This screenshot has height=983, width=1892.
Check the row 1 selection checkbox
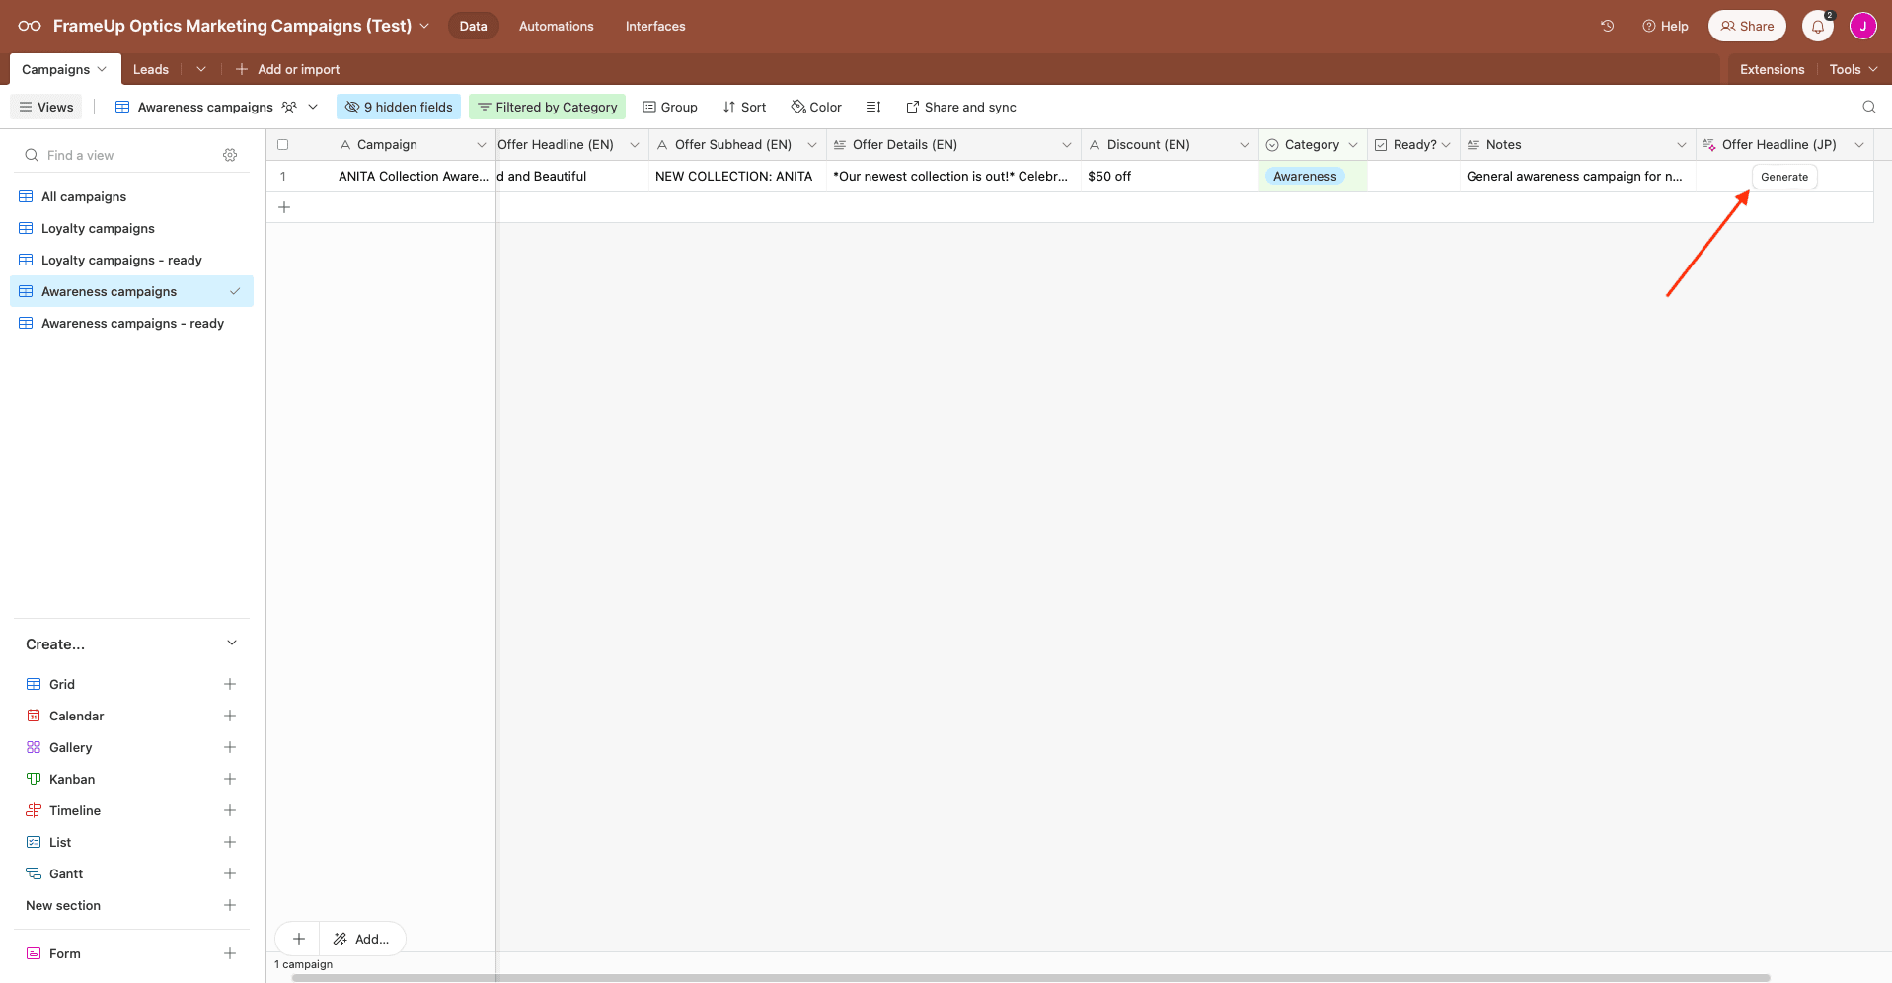pyautogui.click(x=283, y=176)
